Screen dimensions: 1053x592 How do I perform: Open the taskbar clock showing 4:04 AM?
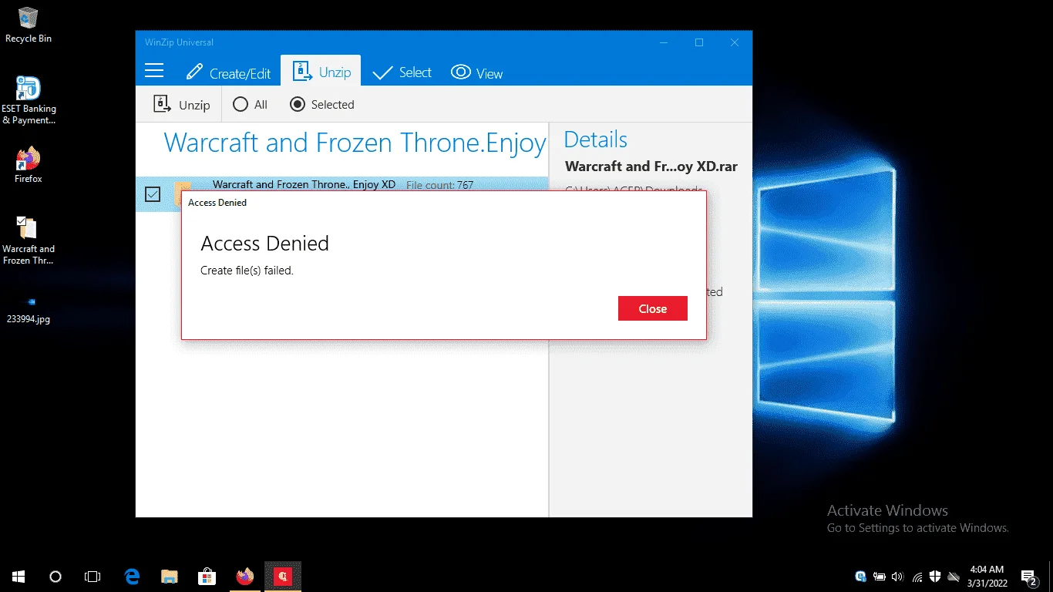point(986,576)
